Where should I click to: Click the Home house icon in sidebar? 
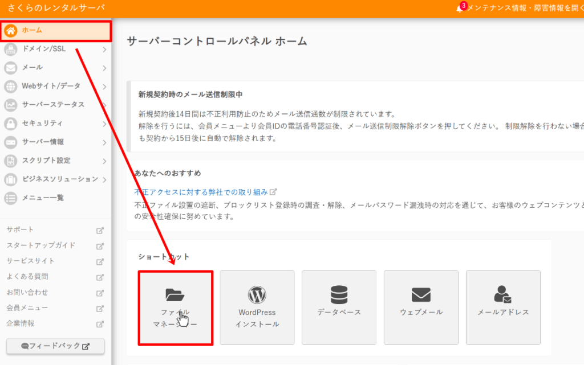11,31
